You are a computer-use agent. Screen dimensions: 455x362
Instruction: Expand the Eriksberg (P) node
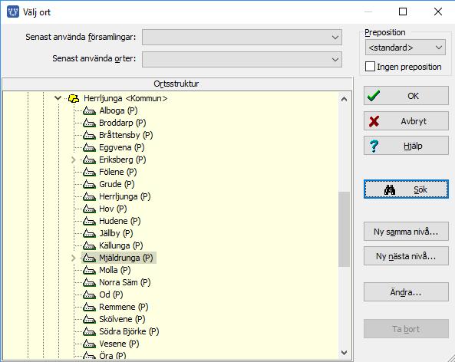coord(74,160)
